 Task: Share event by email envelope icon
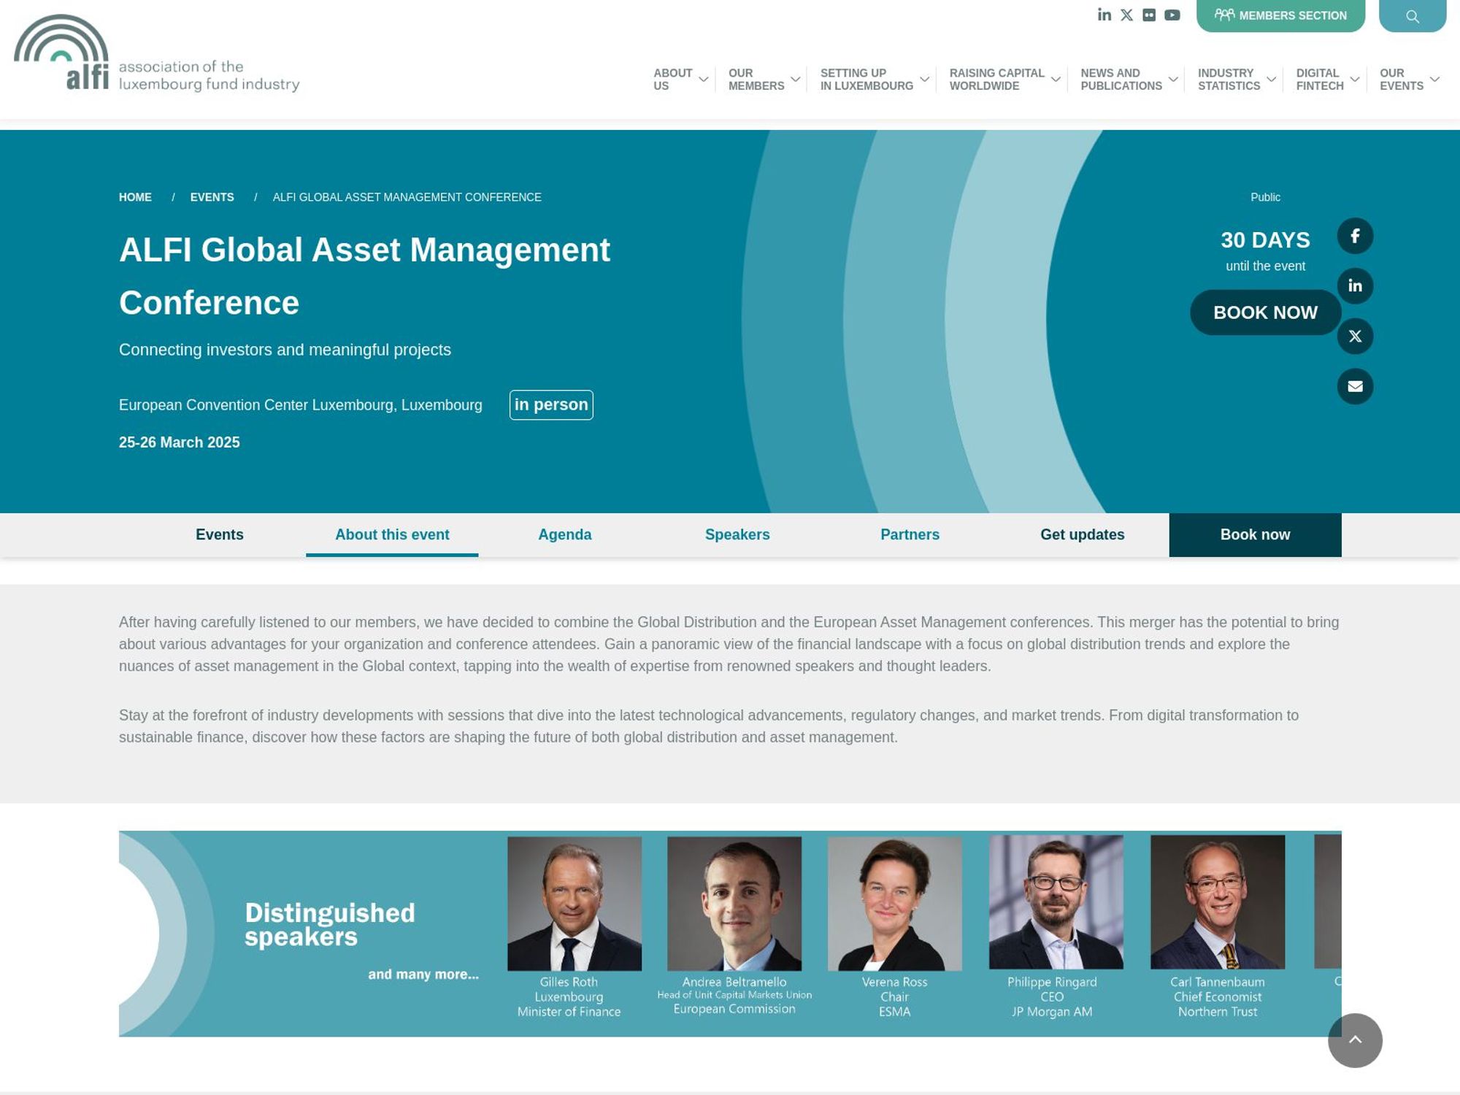1355,386
